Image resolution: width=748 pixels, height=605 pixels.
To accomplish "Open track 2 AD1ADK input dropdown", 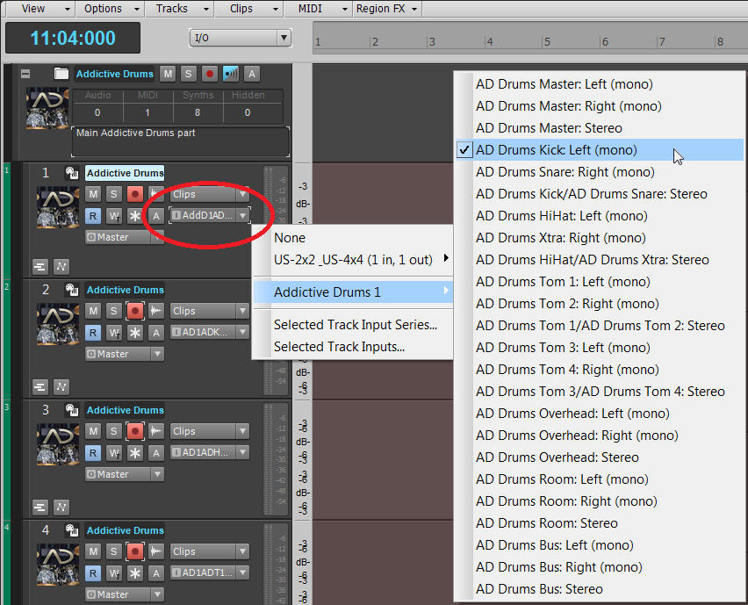I will point(210,332).
